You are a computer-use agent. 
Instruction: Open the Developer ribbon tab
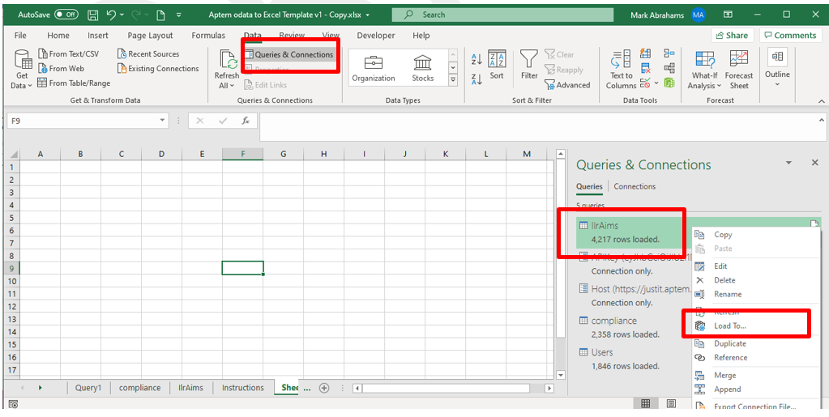[376, 36]
